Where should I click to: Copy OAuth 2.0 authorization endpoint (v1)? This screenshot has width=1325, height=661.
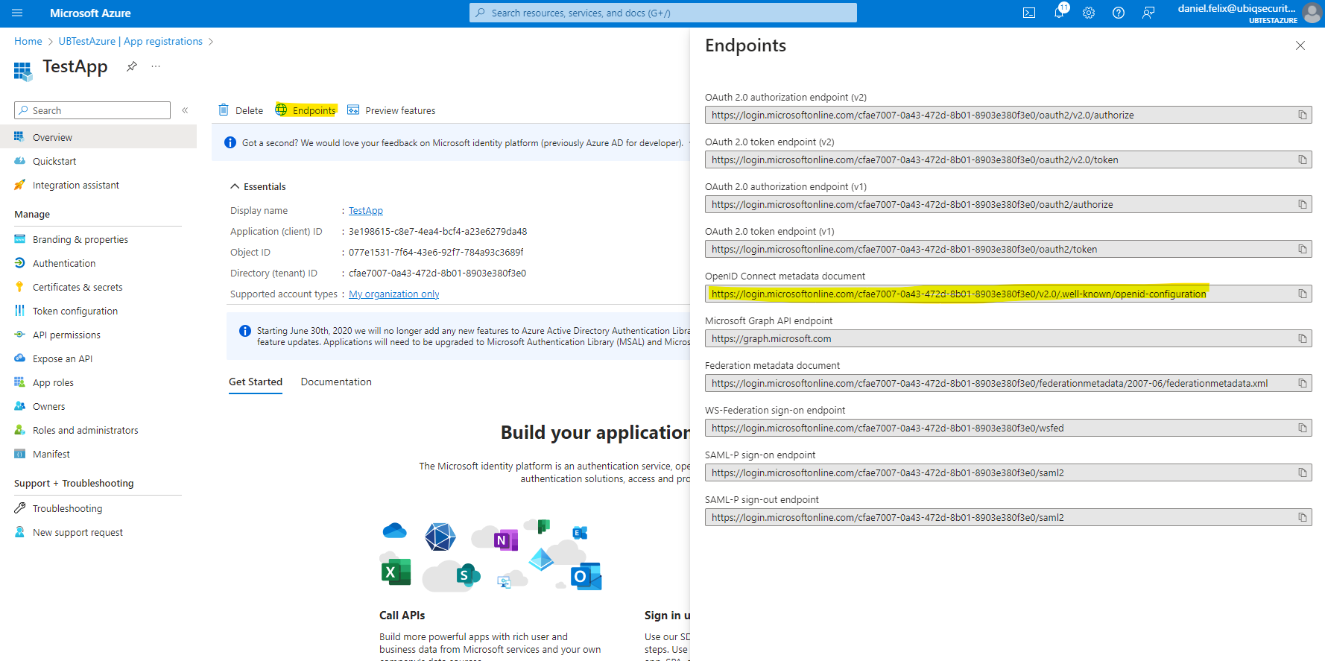tap(1303, 204)
